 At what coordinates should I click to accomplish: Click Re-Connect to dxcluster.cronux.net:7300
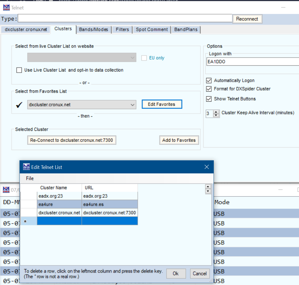click(72, 140)
